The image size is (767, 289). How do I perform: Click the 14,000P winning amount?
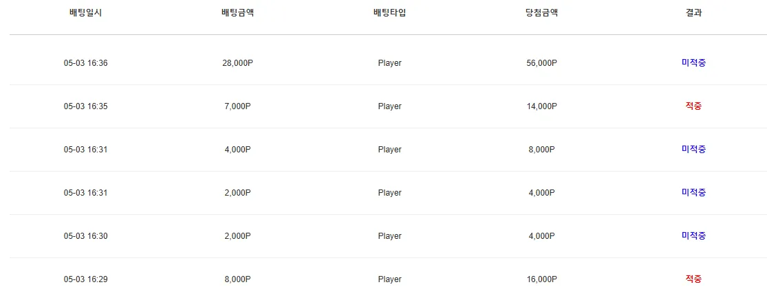(541, 106)
